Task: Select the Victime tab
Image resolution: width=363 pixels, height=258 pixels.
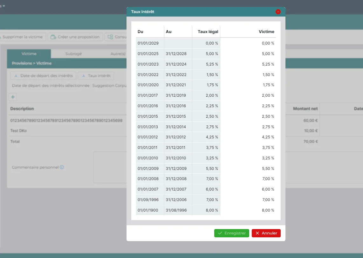Action: 29,54
